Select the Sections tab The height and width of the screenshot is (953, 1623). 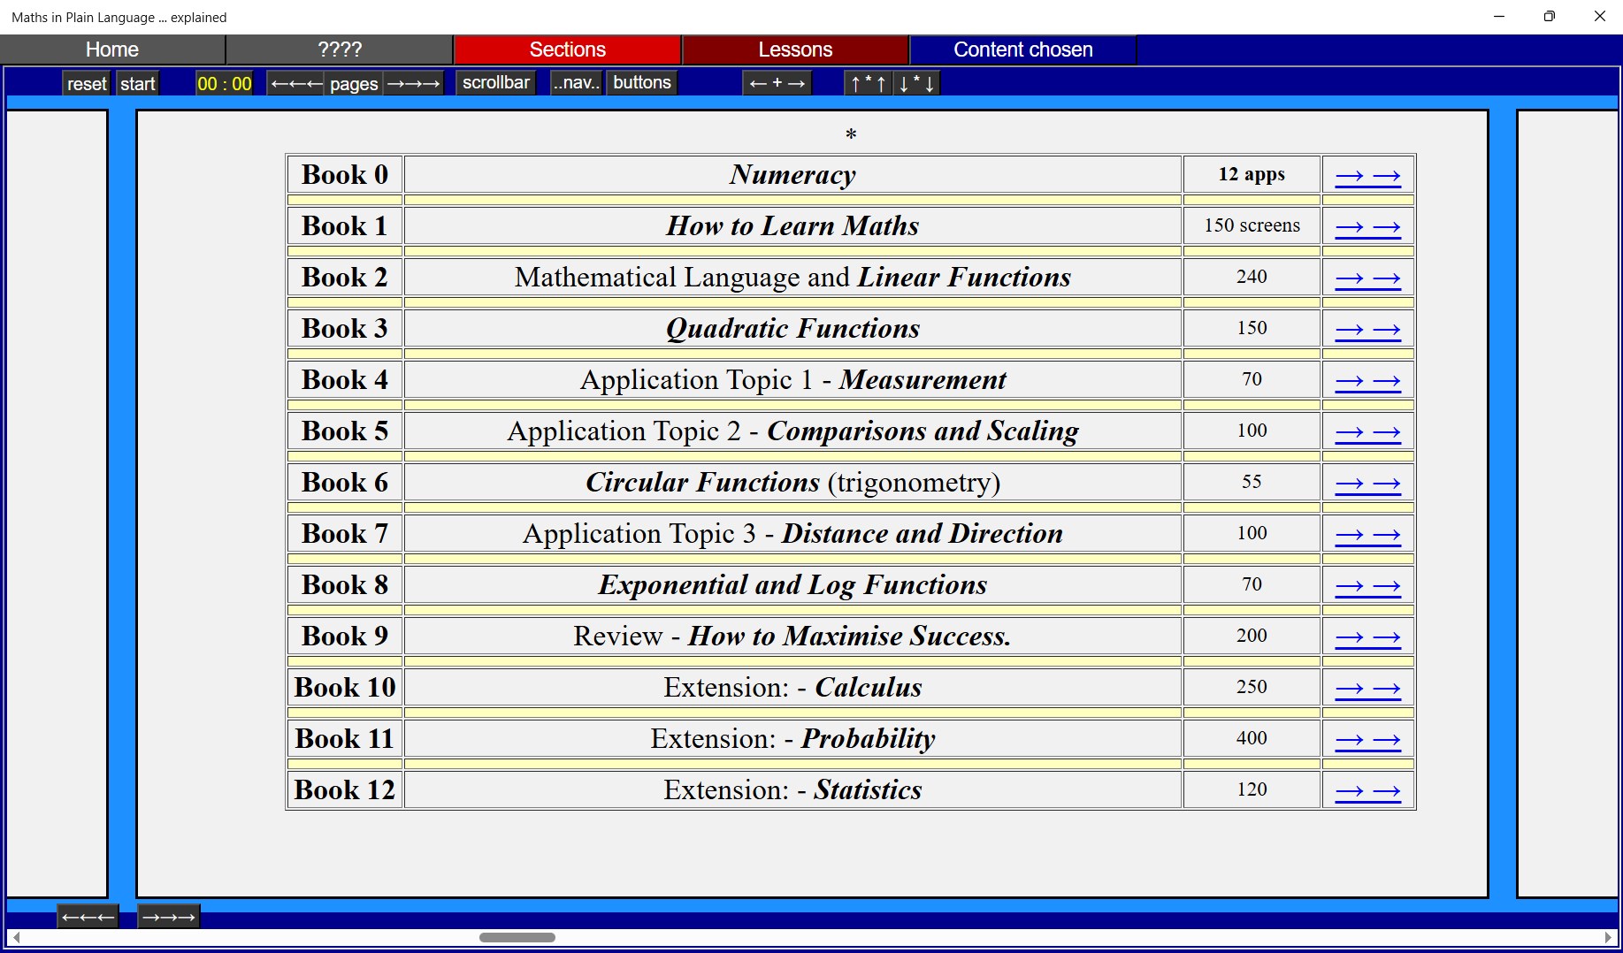pos(568,50)
